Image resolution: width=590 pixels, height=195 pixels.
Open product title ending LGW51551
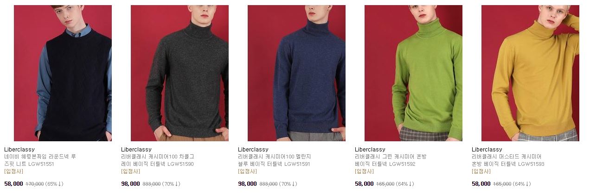click(40, 160)
